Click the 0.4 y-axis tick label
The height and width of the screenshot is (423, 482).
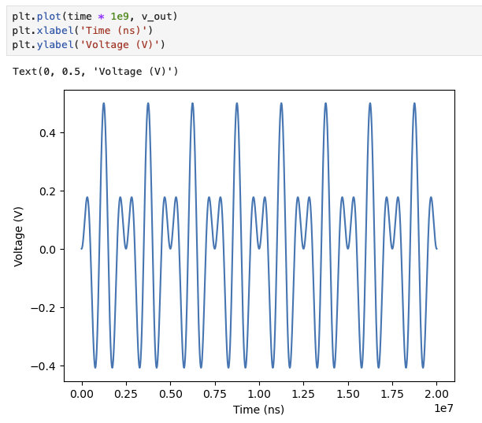(49, 133)
